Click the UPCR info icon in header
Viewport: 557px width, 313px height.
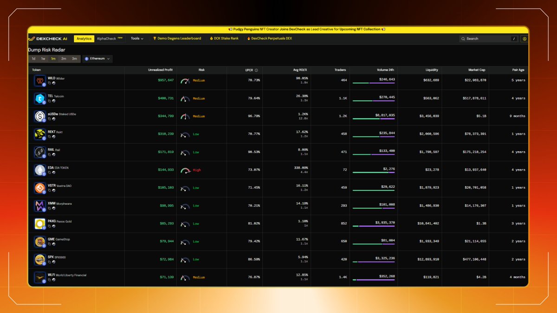coord(256,70)
